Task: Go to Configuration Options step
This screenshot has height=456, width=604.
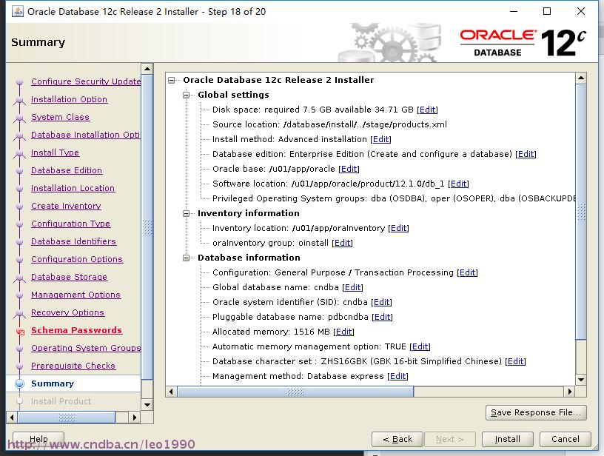Action: coord(77,259)
